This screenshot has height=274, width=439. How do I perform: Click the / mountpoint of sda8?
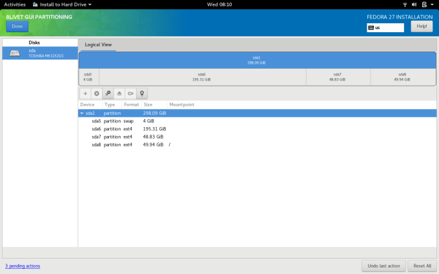[169, 144]
